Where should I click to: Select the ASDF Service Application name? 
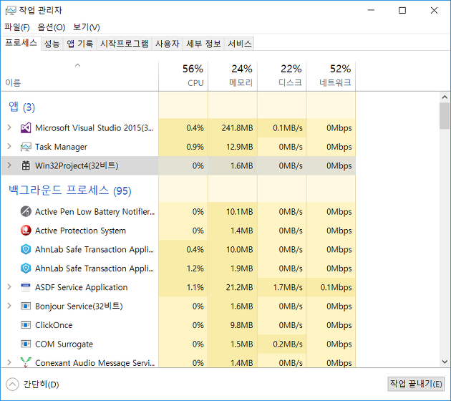coord(82,287)
